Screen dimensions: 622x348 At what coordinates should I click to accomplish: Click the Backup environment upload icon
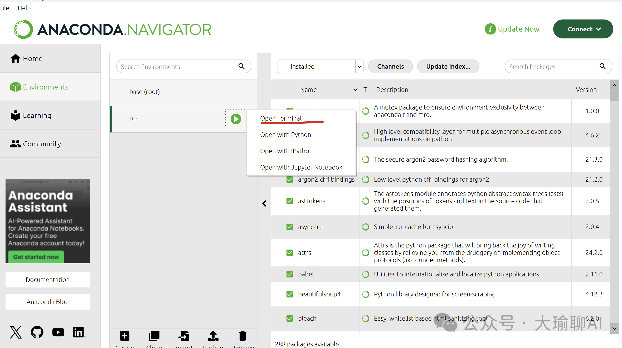point(213,336)
